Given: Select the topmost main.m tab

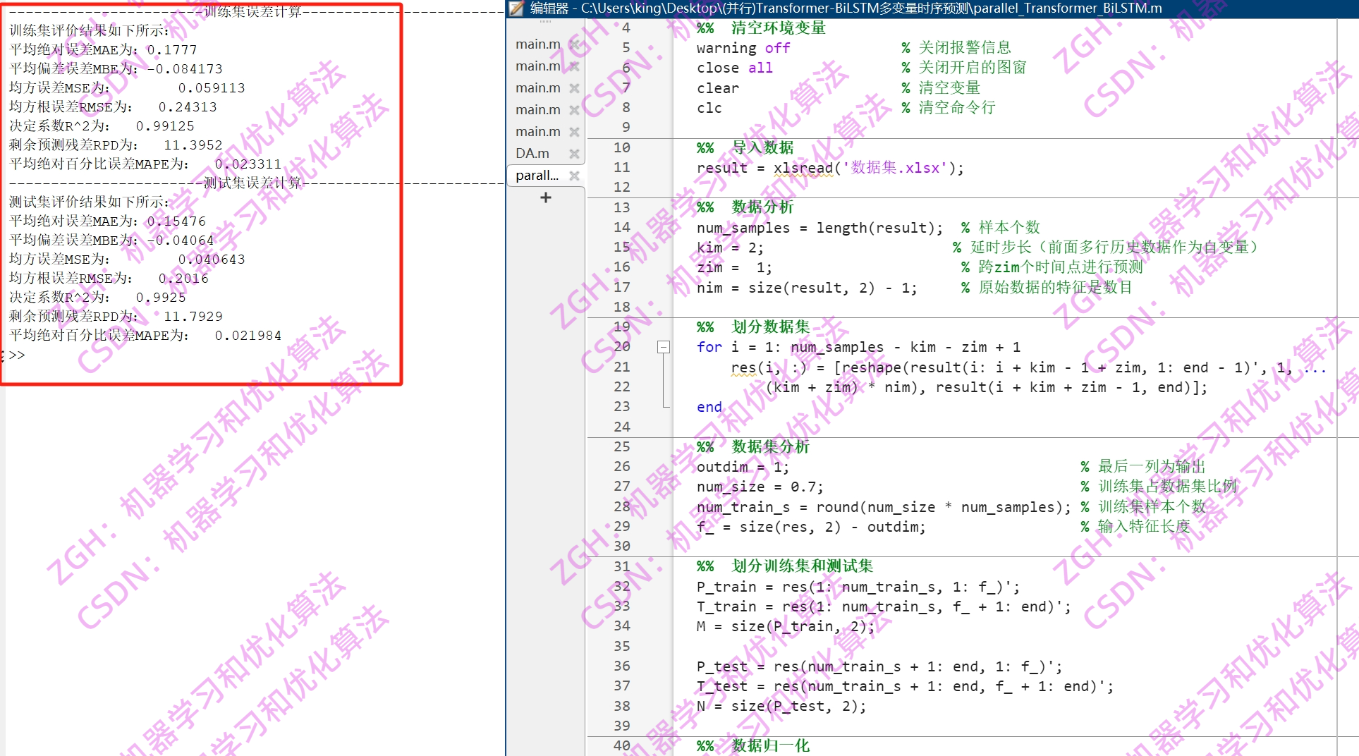Looking at the screenshot, I should coord(537,44).
